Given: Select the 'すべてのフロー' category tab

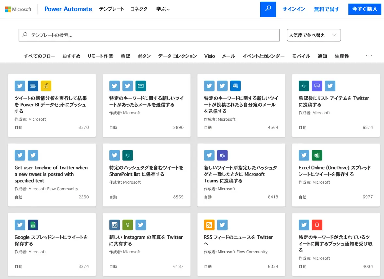Looking at the screenshot, I should point(40,56).
